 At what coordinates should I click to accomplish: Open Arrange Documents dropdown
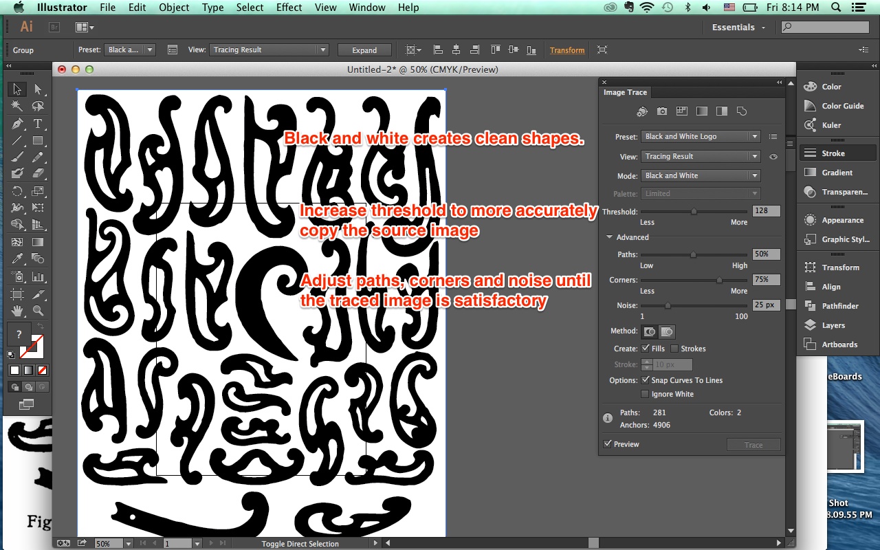[x=85, y=27]
